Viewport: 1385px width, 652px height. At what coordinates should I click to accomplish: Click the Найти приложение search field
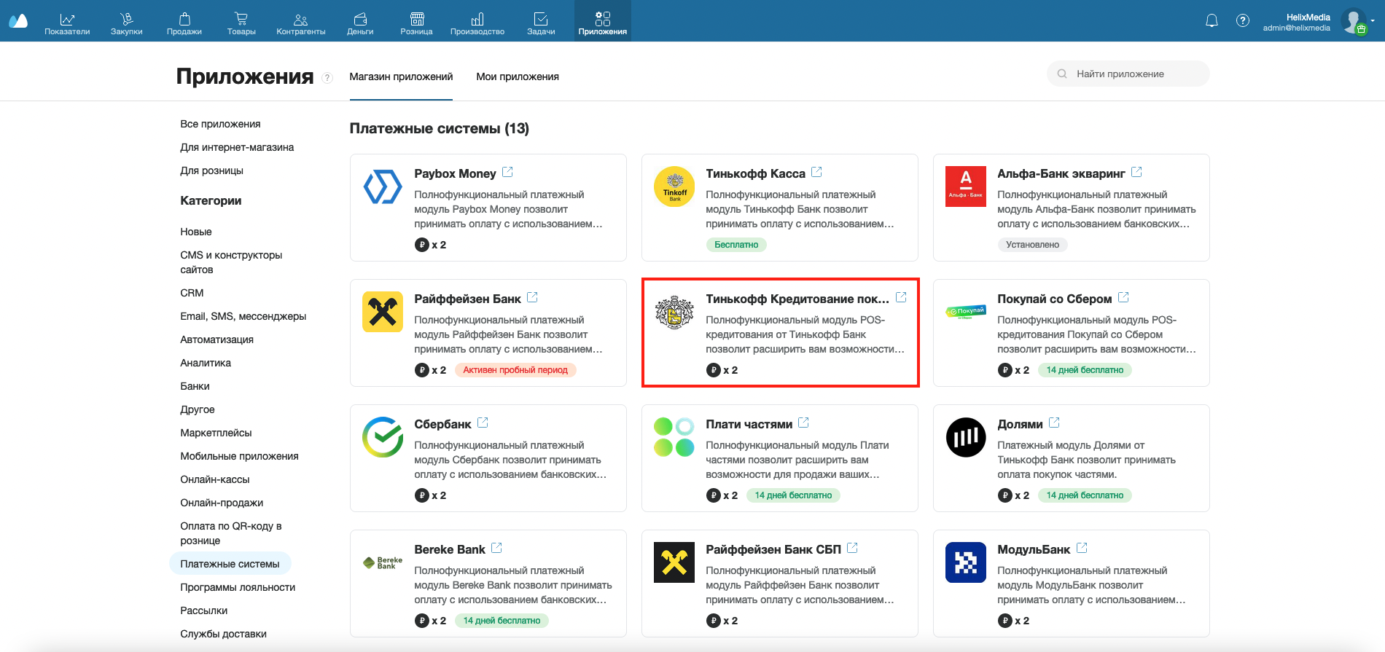[1128, 74]
